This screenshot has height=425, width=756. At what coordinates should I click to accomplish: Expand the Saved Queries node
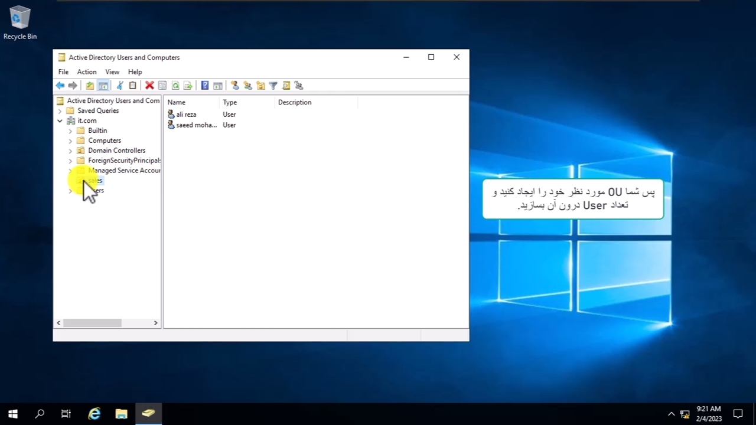click(x=60, y=111)
